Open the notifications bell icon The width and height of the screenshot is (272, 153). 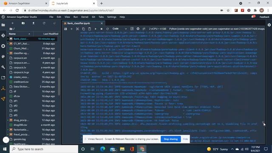[253, 17]
